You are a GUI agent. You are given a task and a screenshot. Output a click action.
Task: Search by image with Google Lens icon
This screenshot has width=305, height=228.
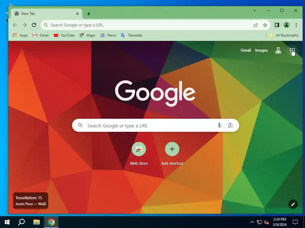230,126
